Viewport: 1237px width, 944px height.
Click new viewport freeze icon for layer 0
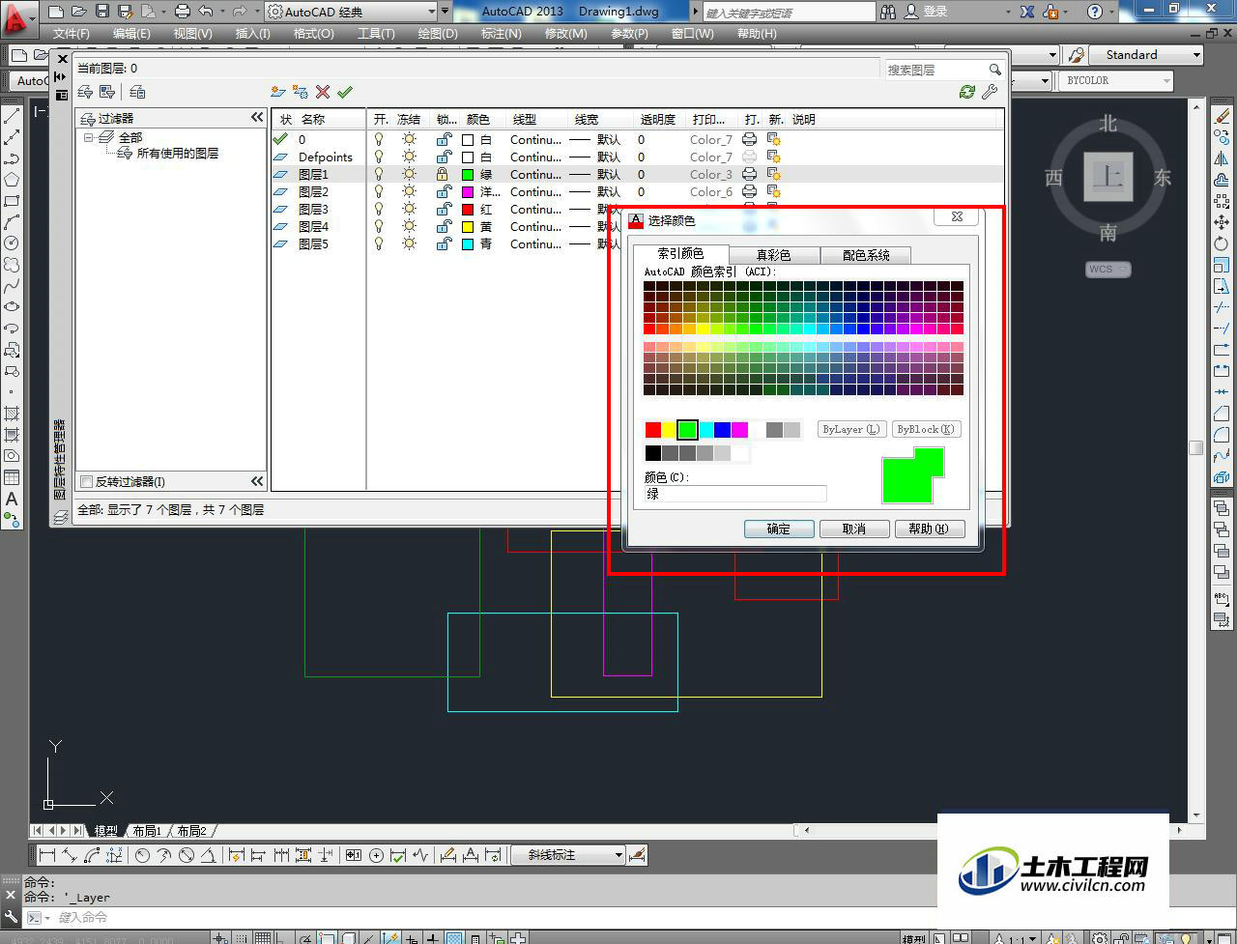click(x=773, y=140)
